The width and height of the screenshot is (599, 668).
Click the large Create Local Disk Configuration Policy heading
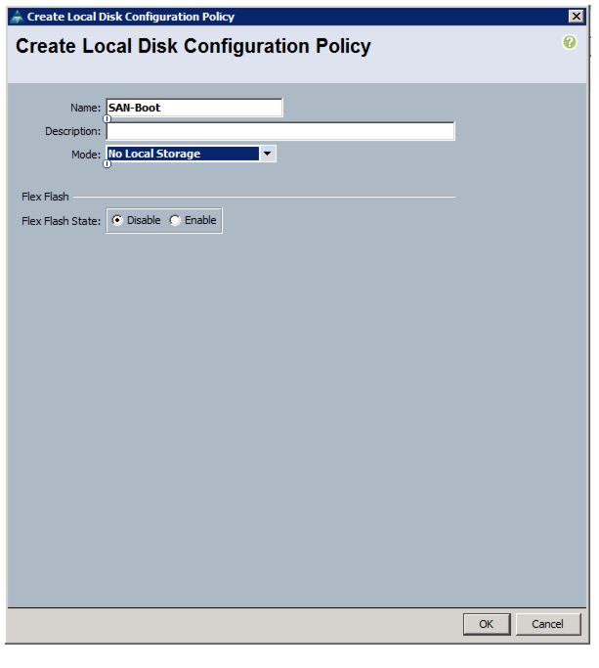click(193, 46)
